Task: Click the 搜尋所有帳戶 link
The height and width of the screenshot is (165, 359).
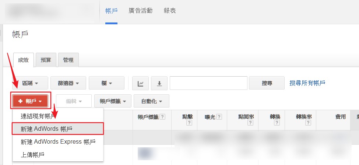Action: pos(307,83)
